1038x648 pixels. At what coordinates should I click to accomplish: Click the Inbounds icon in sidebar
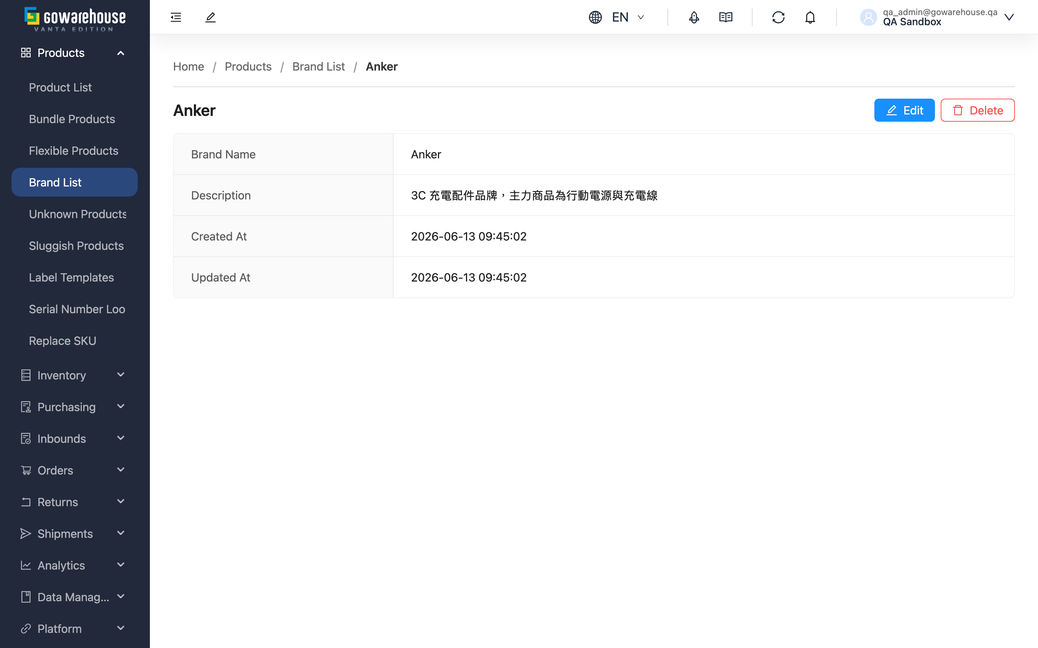click(x=26, y=438)
